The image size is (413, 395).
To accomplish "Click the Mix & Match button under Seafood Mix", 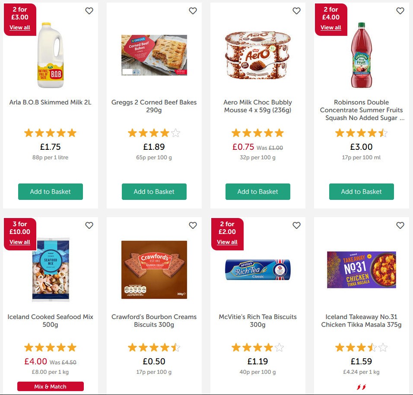I will coord(51,386).
